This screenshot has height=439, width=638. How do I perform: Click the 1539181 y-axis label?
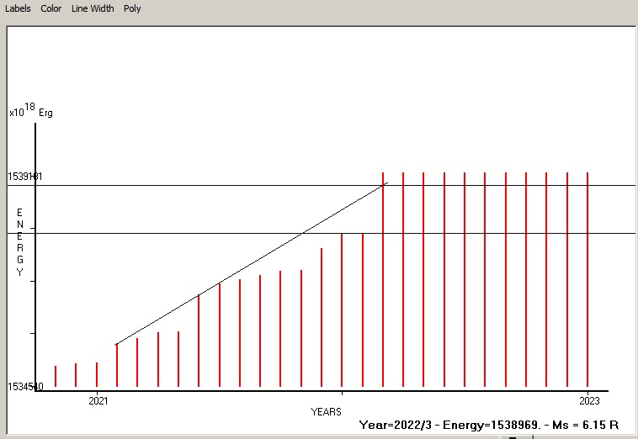pyautogui.click(x=25, y=177)
